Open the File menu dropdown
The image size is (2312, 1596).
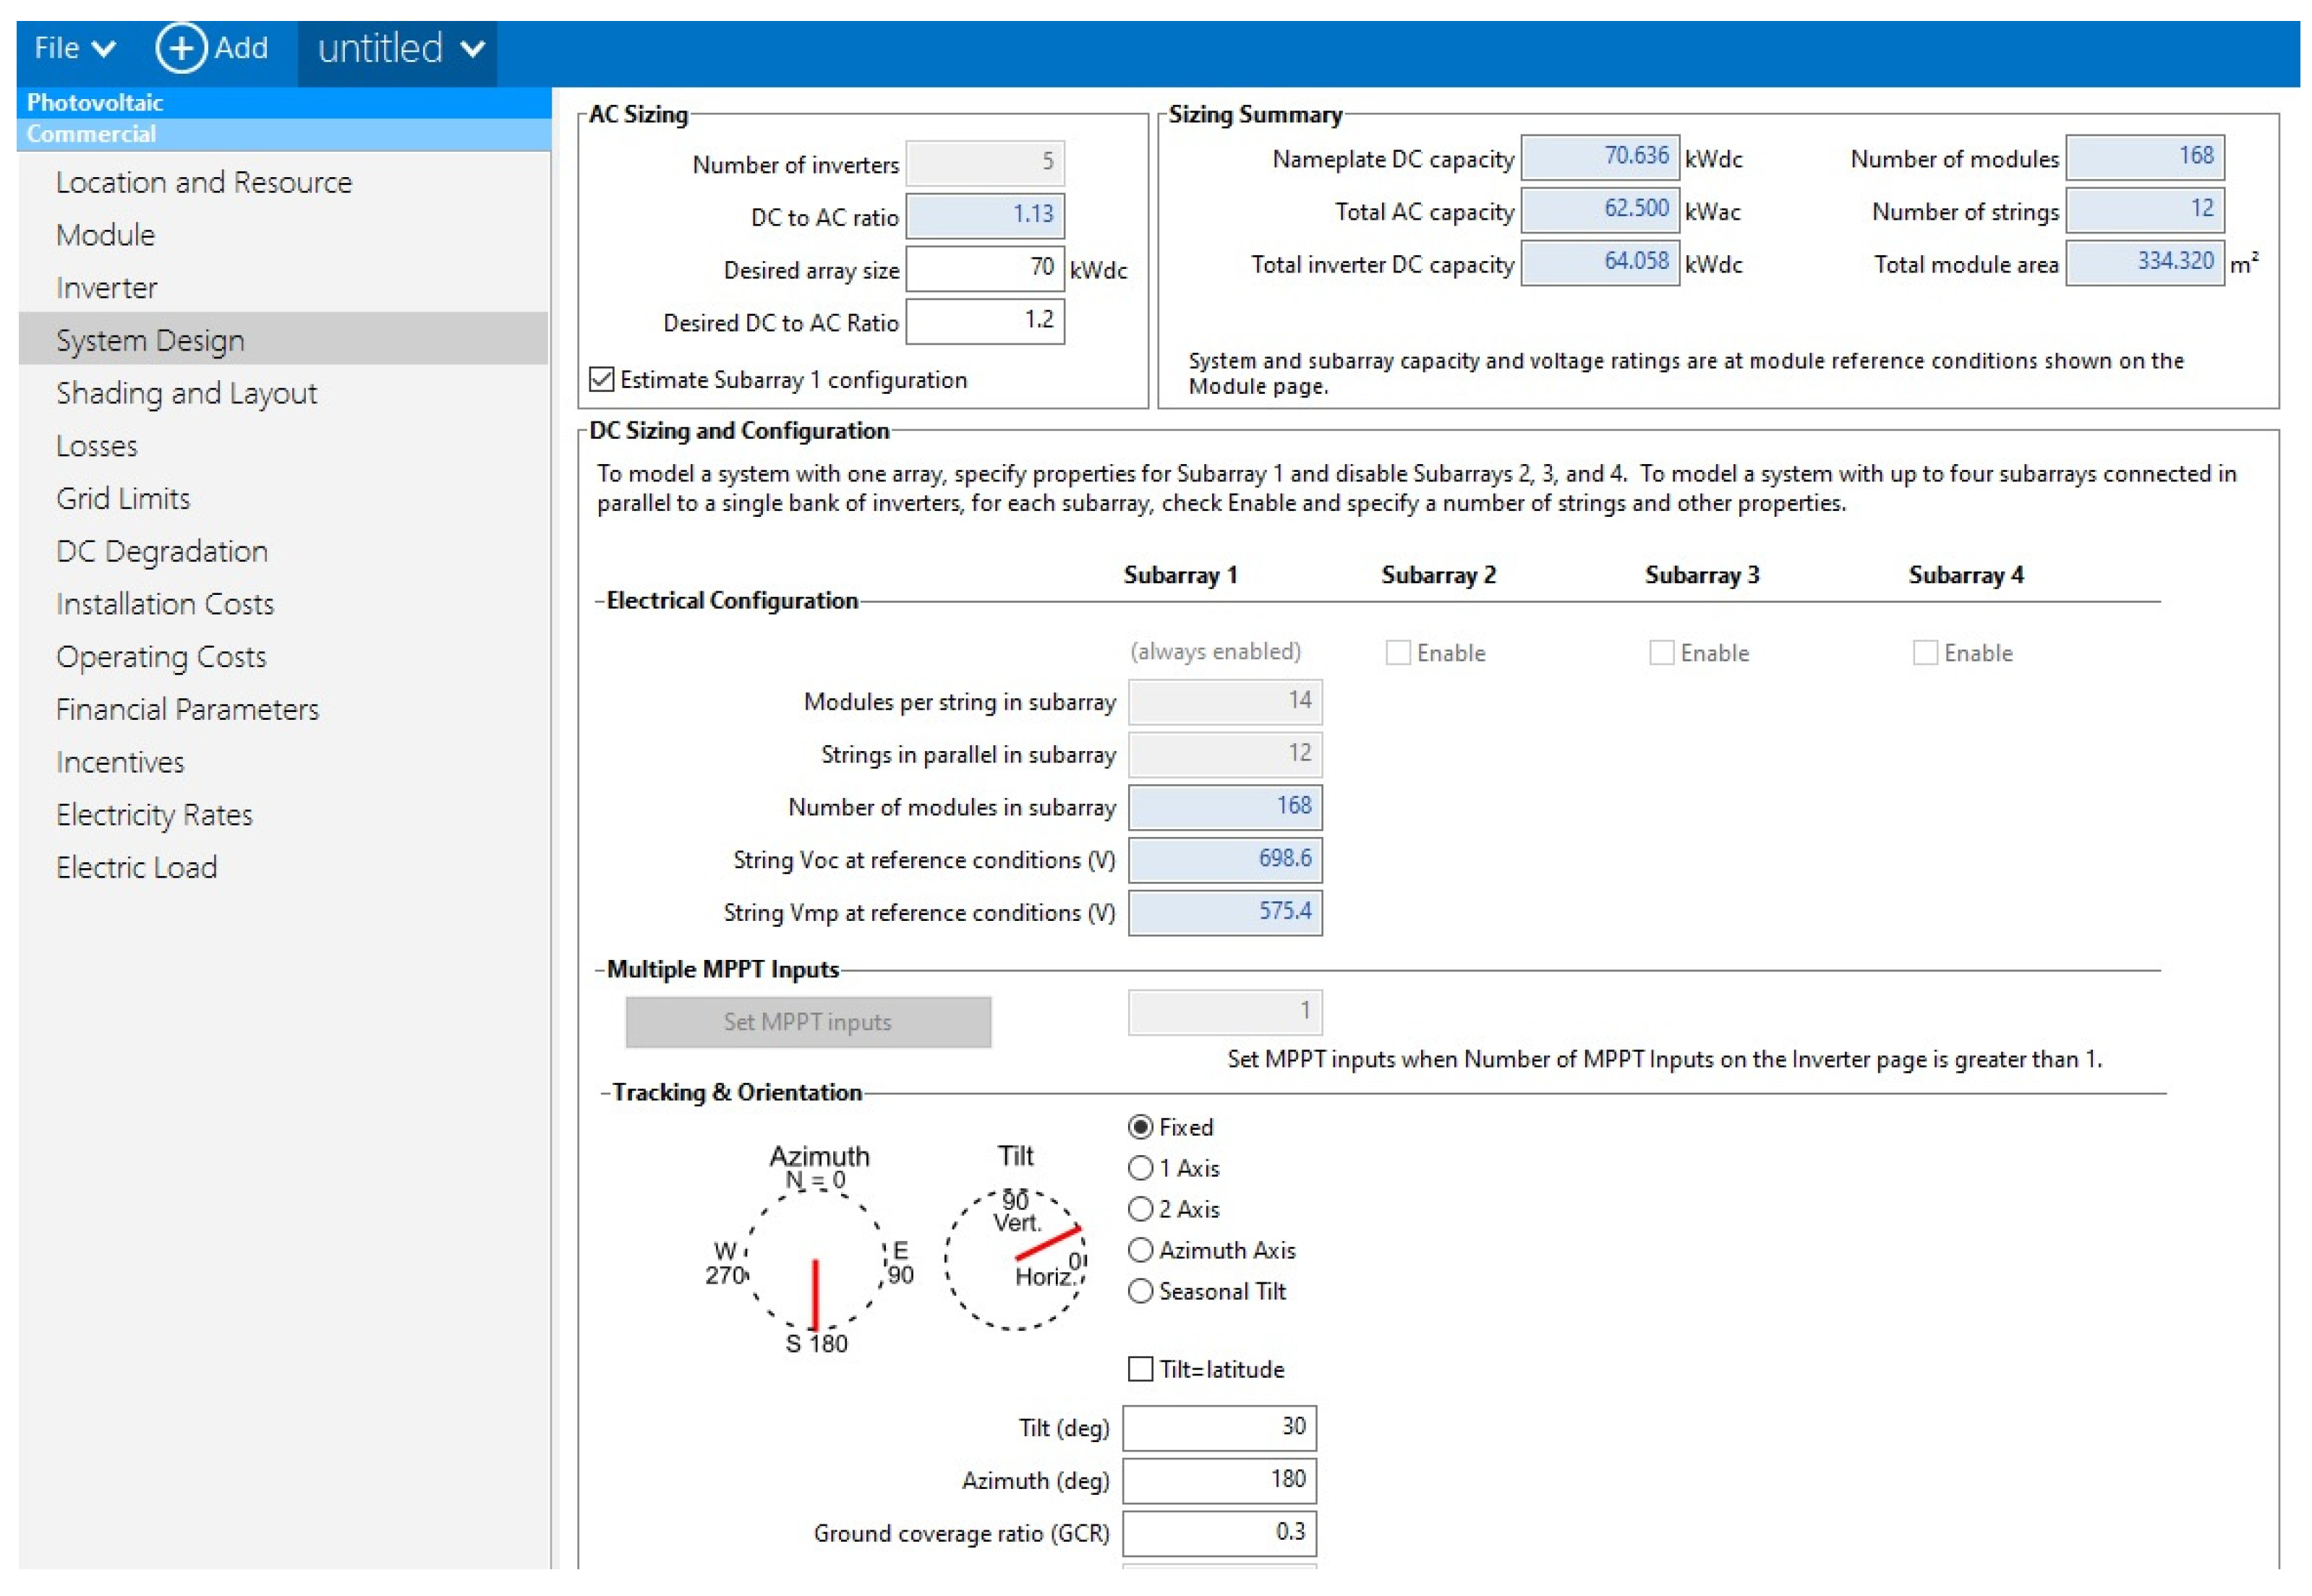pyautogui.click(x=76, y=48)
